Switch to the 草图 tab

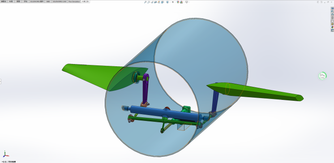[x=18, y=1]
